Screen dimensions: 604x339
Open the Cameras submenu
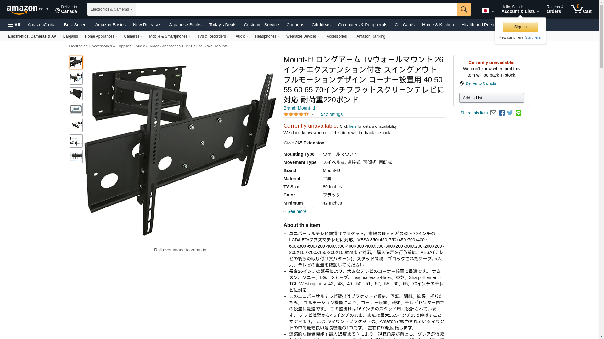tap(133, 36)
